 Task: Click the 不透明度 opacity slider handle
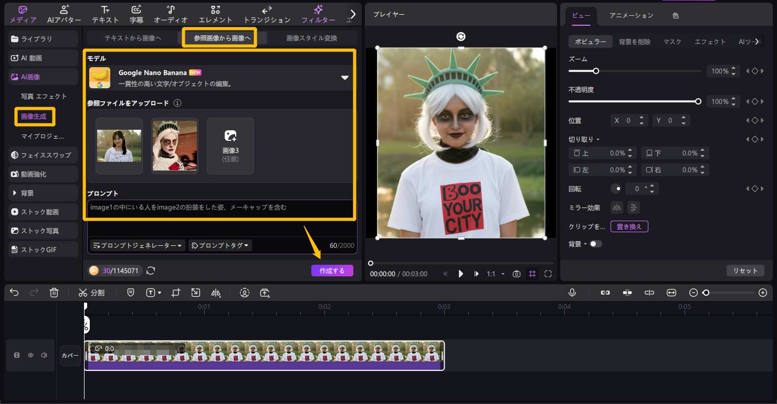(x=698, y=101)
